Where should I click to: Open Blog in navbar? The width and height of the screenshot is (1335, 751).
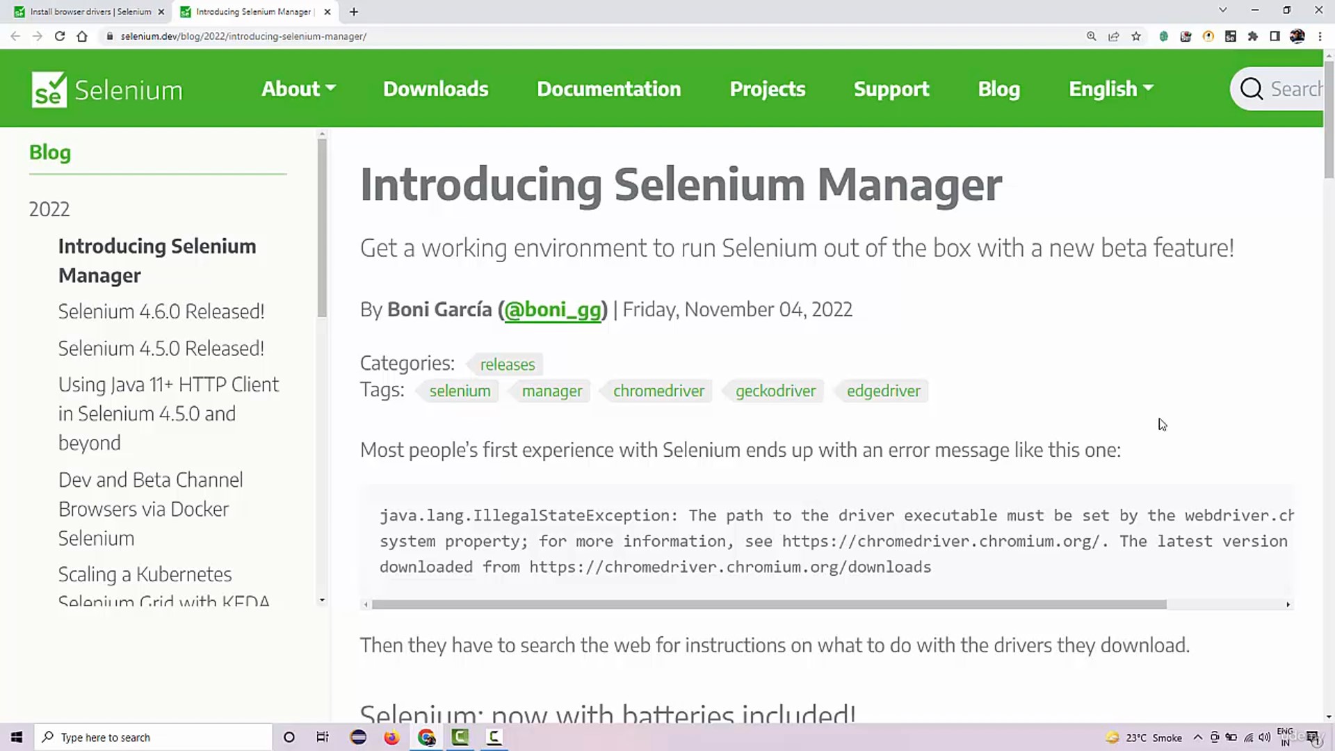point(999,89)
